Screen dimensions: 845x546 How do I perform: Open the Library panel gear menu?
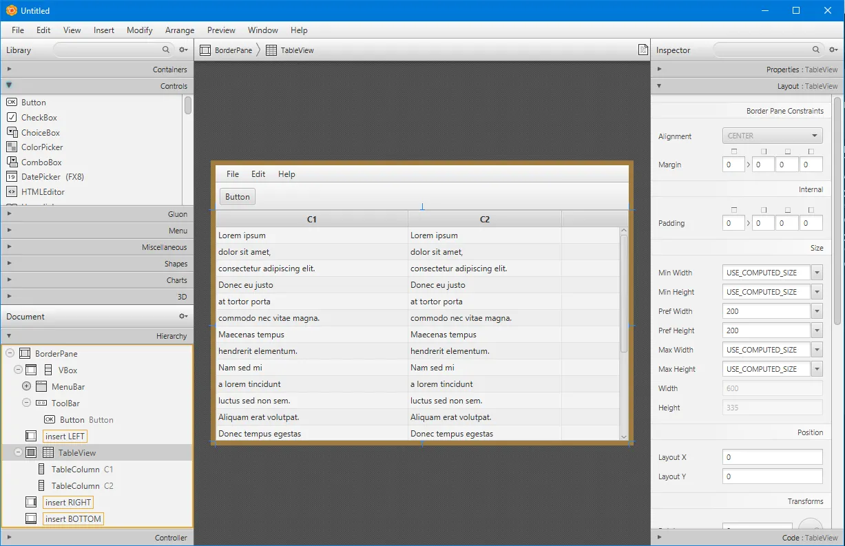point(183,50)
